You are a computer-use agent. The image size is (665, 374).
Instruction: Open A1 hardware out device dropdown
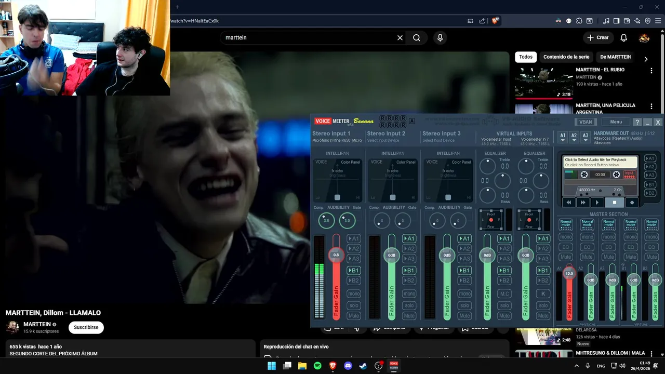click(562, 137)
